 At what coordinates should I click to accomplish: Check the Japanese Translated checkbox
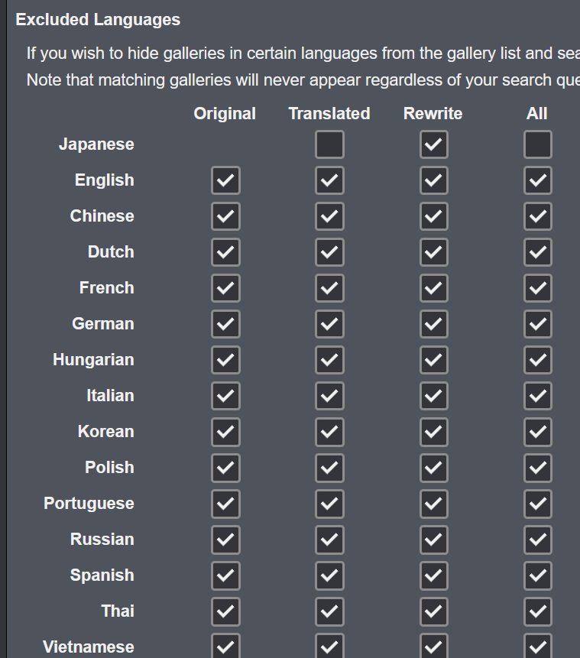click(x=329, y=144)
